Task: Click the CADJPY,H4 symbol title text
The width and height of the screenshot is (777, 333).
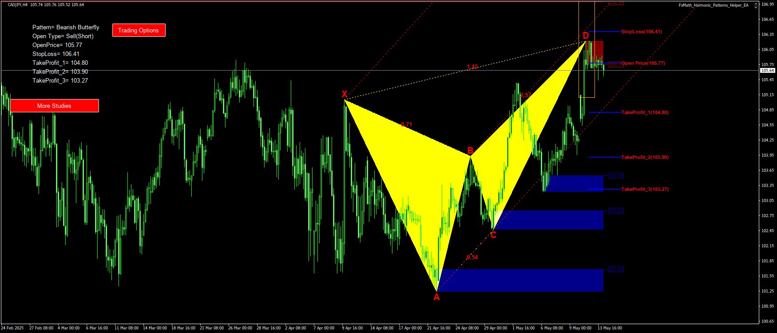Action: point(18,5)
